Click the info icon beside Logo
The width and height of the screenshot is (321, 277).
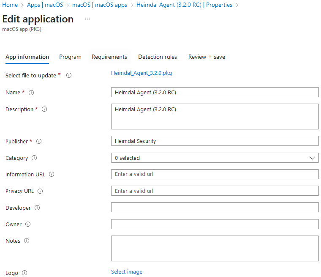(x=24, y=273)
